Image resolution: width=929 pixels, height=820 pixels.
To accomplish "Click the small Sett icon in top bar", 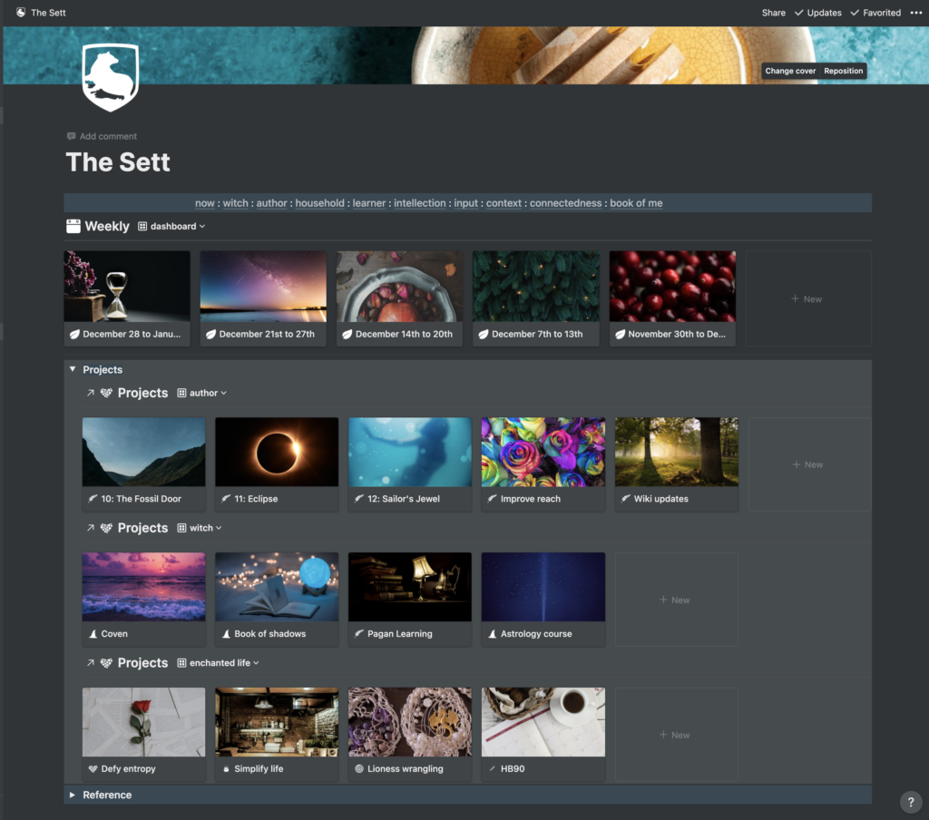I will coord(21,13).
